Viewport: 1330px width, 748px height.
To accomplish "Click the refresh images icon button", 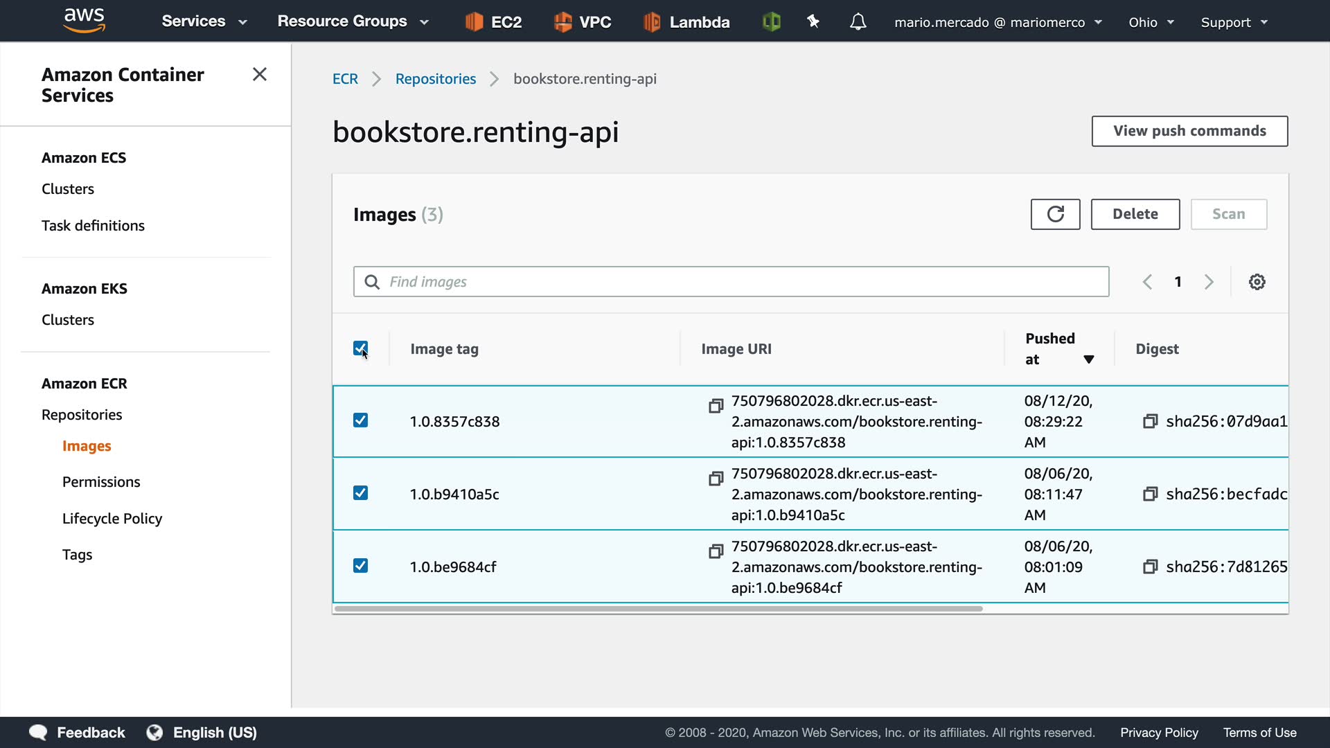I will click(x=1055, y=214).
